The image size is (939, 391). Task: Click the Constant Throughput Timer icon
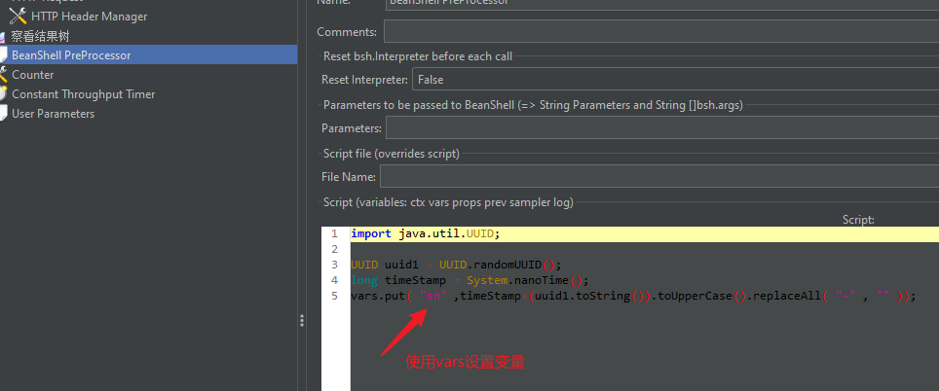coord(4,94)
